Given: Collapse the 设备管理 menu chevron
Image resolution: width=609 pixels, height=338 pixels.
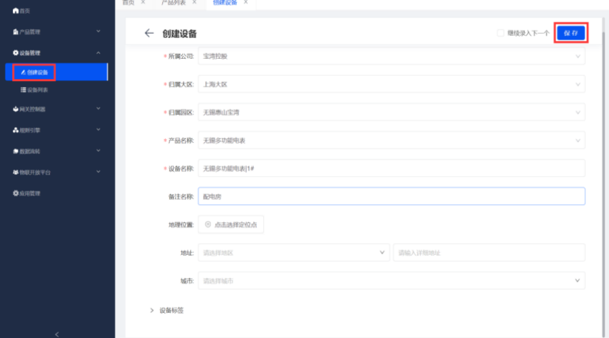Looking at the screenshot, I should coord(98,53).
